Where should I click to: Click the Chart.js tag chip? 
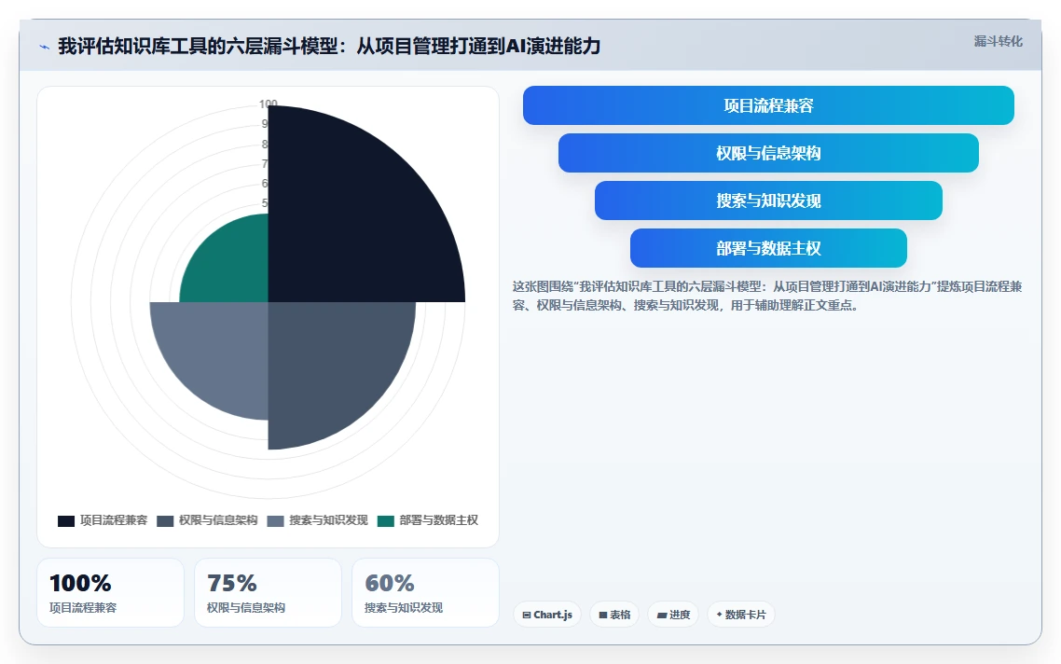(547, 615)
